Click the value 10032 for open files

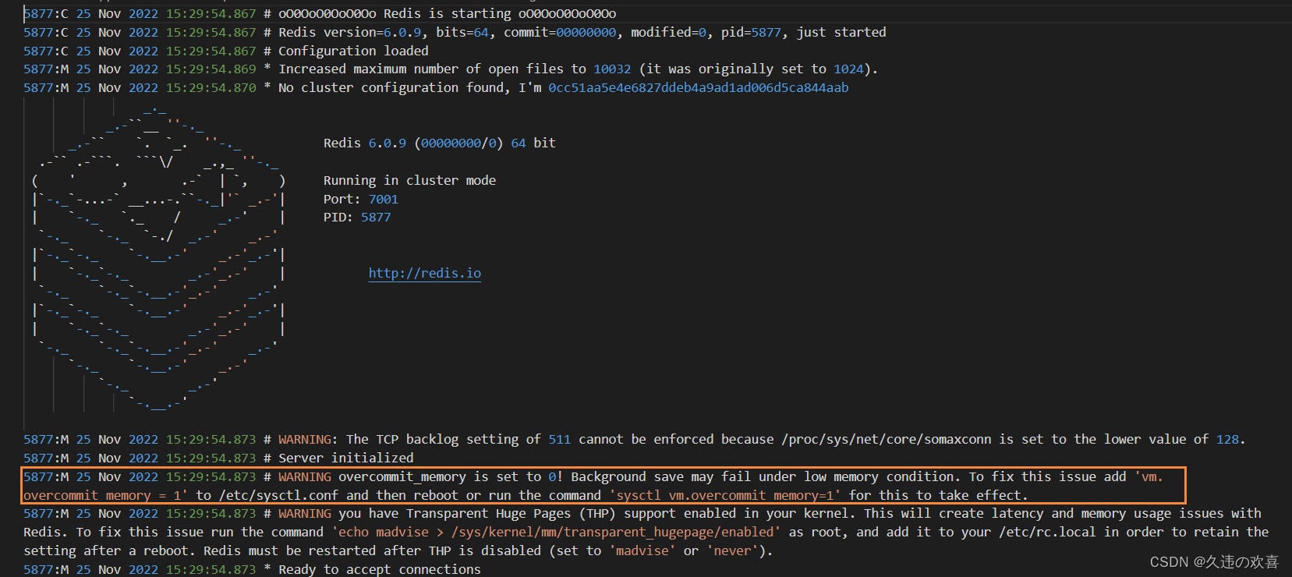[x=612, y=69]
